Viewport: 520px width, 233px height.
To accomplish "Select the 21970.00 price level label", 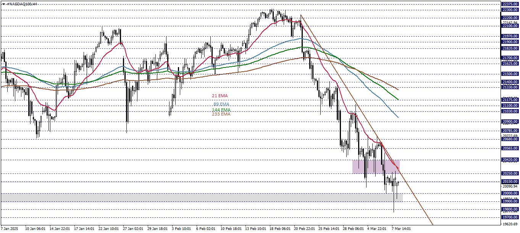I will coord(510,36).
